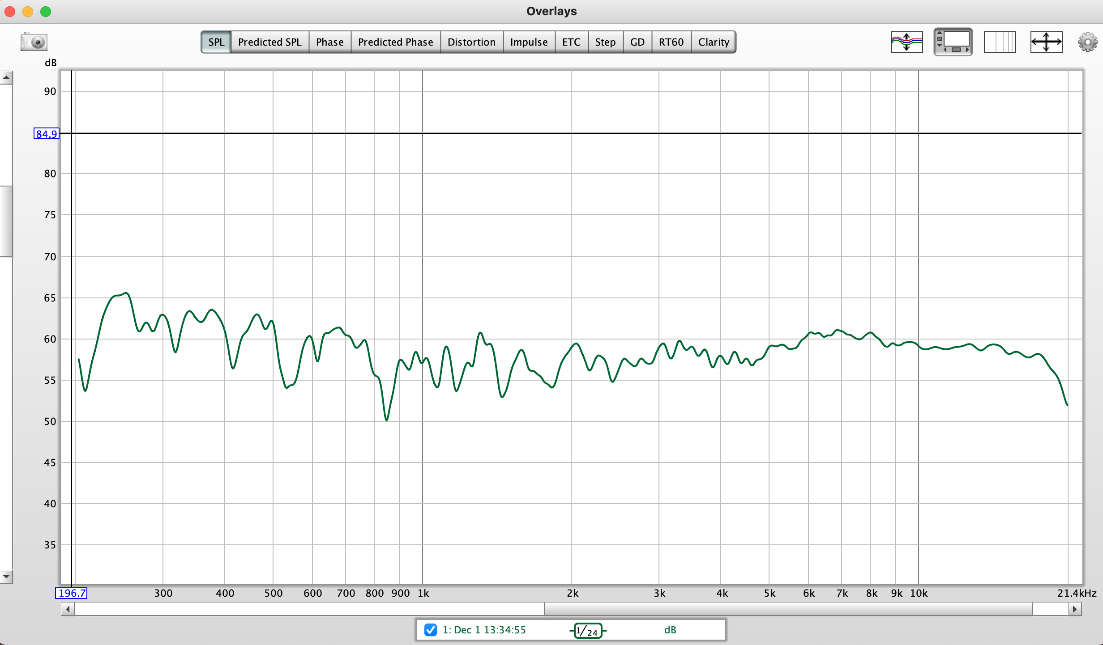Click the horizontal scroll right arrow

pyautogui.click(x=1075, y=609)
